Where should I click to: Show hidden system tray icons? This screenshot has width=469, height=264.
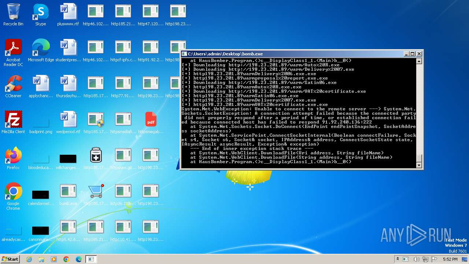(x=398, y=259)
